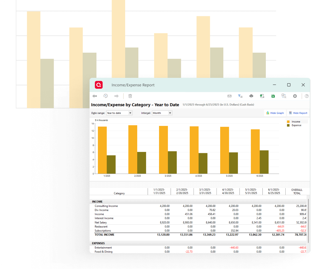Click the forward navigation arrow

point(116,96)
